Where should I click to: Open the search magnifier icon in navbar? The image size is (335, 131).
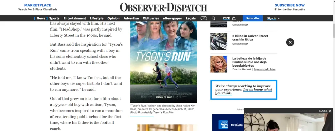(x=213, y=18)
